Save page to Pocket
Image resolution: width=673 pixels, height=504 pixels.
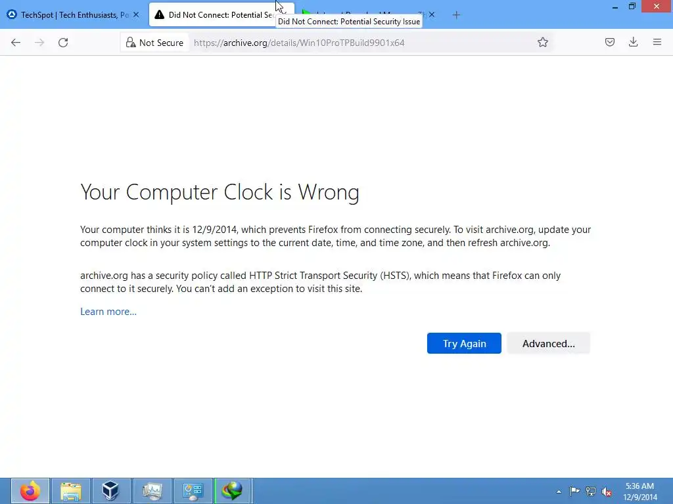tap(609, 42)
